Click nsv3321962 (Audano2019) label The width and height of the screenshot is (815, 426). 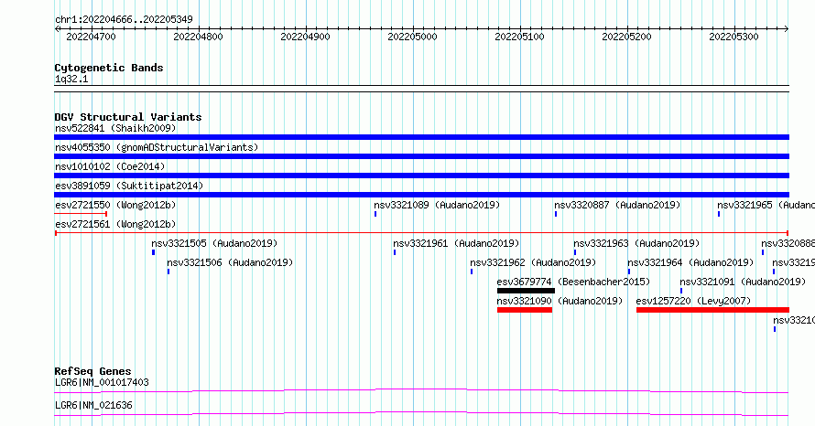533,262
